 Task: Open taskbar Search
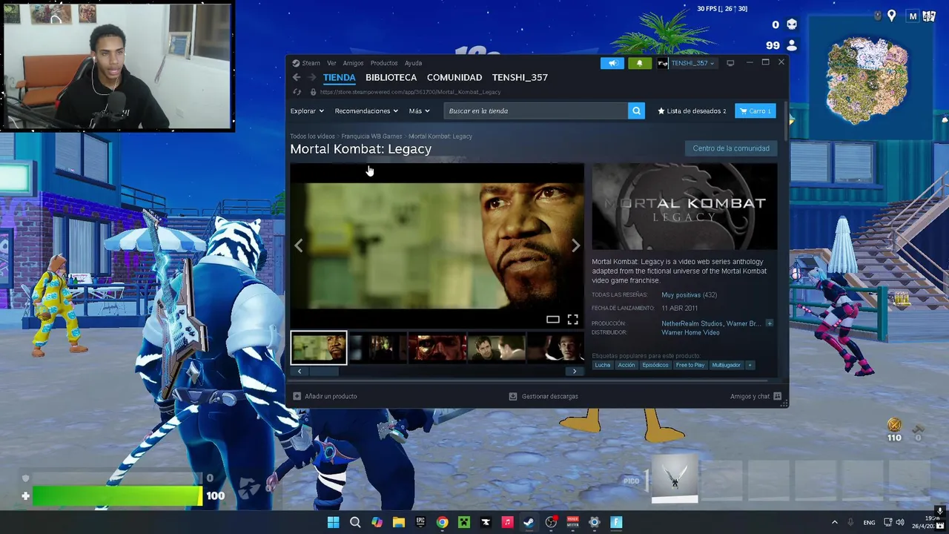(x=355, y=522)
